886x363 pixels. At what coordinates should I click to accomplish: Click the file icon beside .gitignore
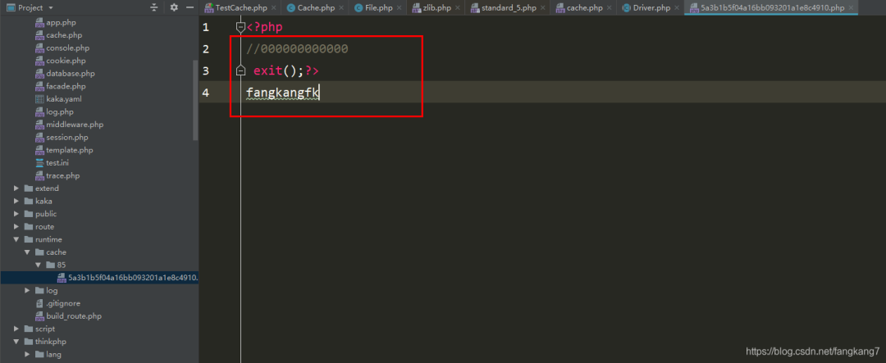click(x=39, y=303)
